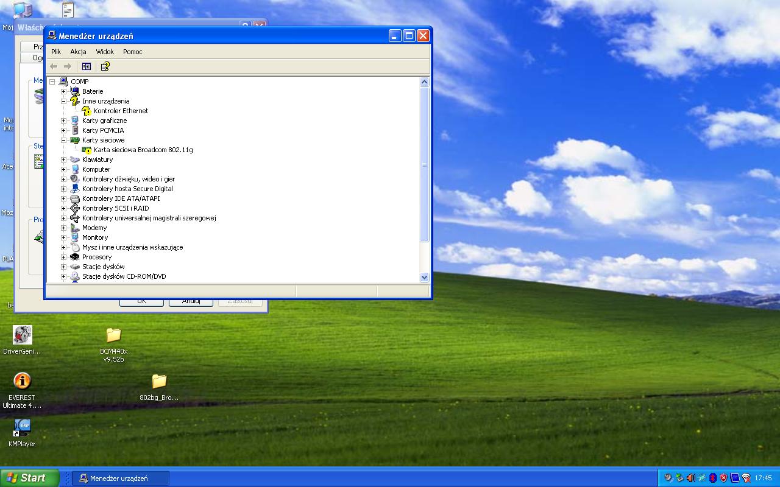Expand the Kontrolery hosta Secure Digital node
Screen dimensions: 780x487
(x=63, y=189)
